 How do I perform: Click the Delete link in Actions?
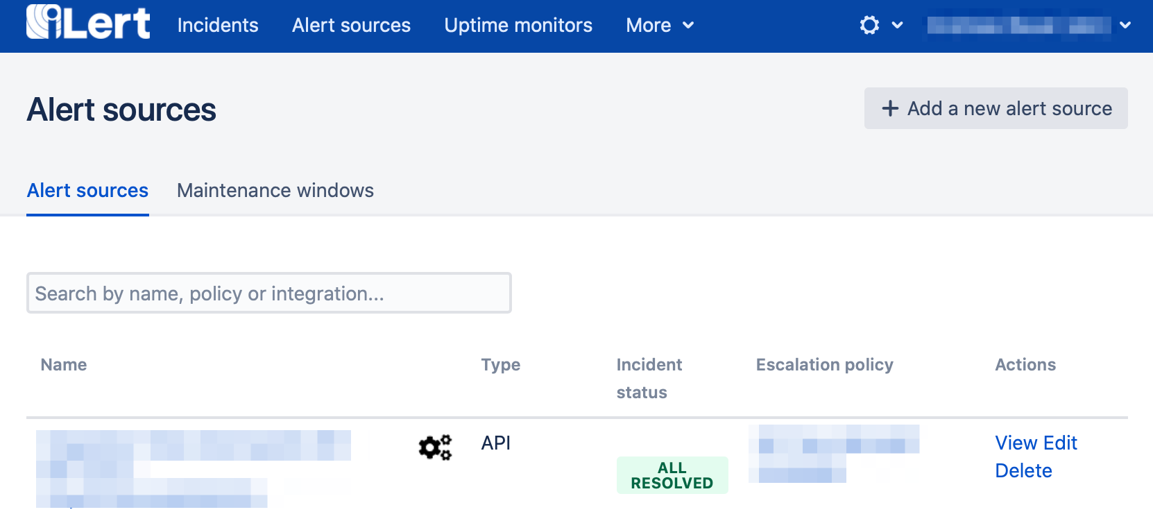click(x=1023, y=470)
